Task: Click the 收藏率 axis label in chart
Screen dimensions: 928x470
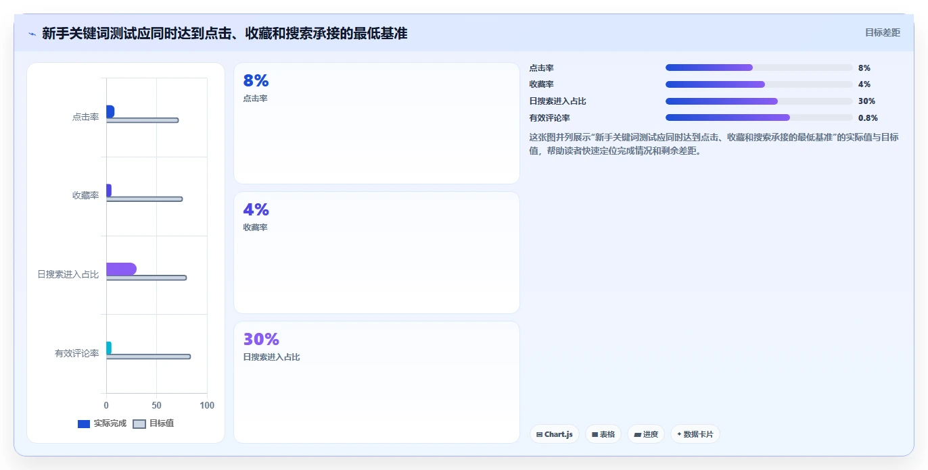Action: 86,196
